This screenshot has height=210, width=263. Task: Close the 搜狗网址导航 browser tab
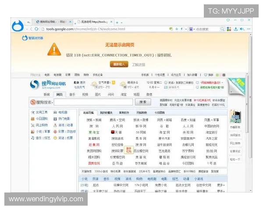[70, 22]
